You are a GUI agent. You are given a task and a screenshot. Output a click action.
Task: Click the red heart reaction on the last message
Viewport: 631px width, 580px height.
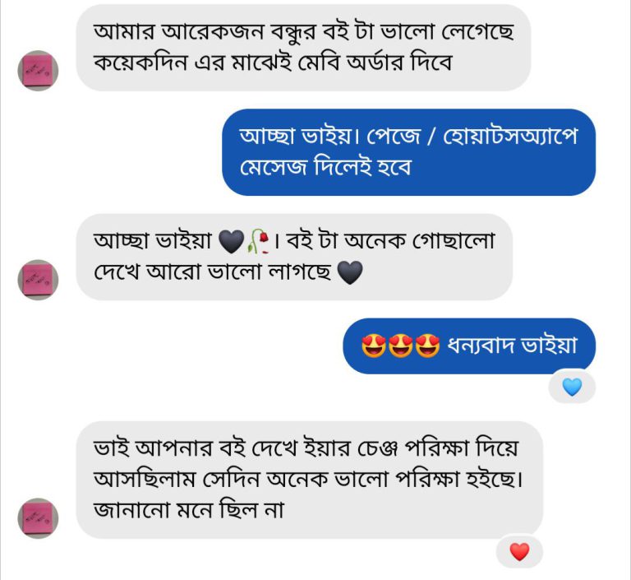[x=519, y=552]
